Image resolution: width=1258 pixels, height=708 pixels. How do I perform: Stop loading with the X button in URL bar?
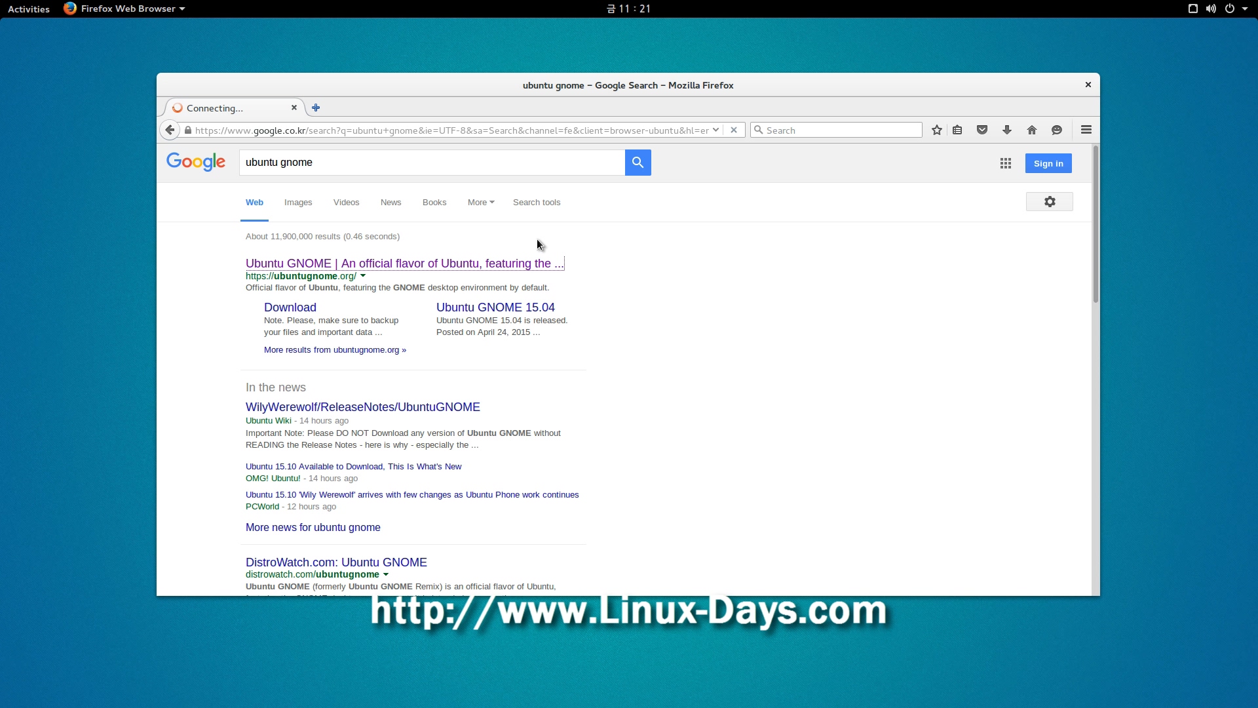(x=734, y=130)
